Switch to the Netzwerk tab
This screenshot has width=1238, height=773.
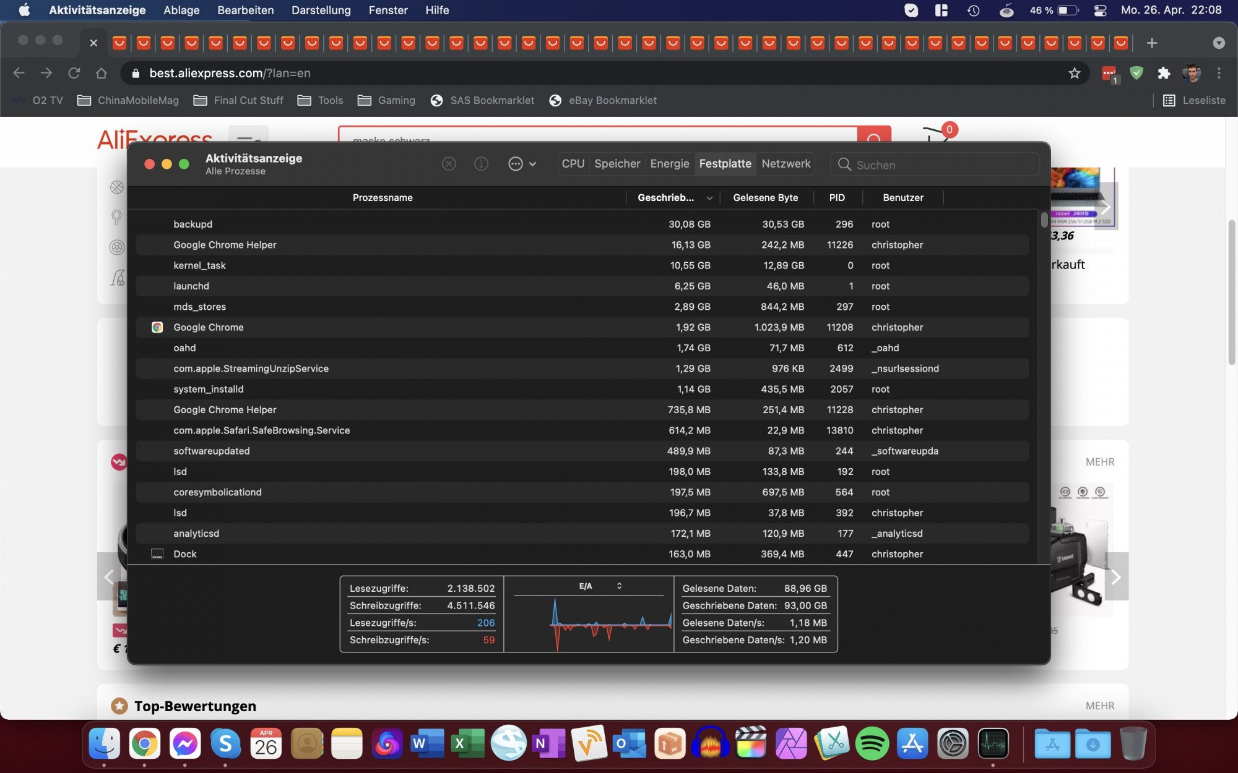(x=786, y=164)
